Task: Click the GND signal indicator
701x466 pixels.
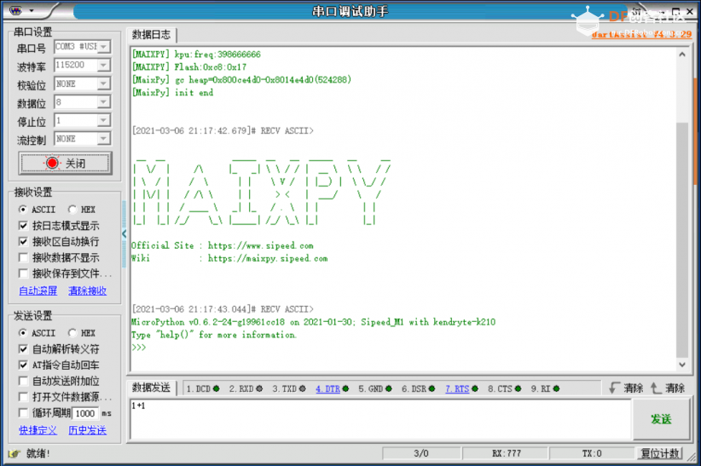Action: coord(389,388)
